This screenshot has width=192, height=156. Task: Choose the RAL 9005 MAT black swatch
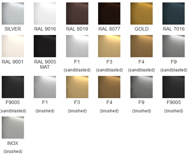(45, 46)
